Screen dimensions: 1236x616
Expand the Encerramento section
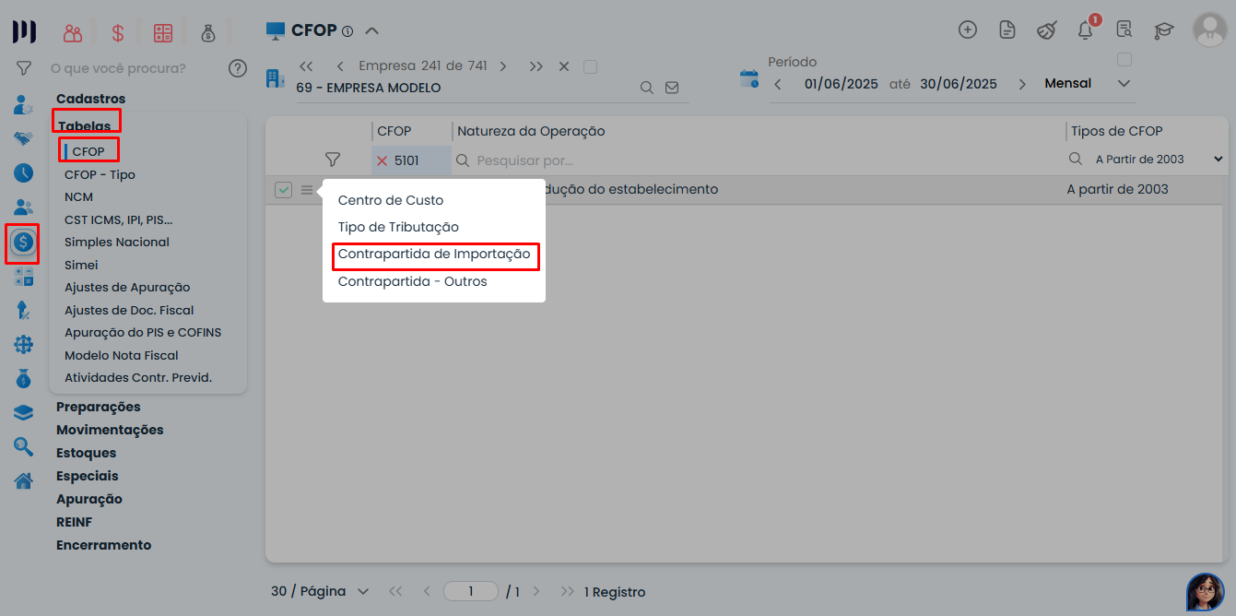coord(104,545)
